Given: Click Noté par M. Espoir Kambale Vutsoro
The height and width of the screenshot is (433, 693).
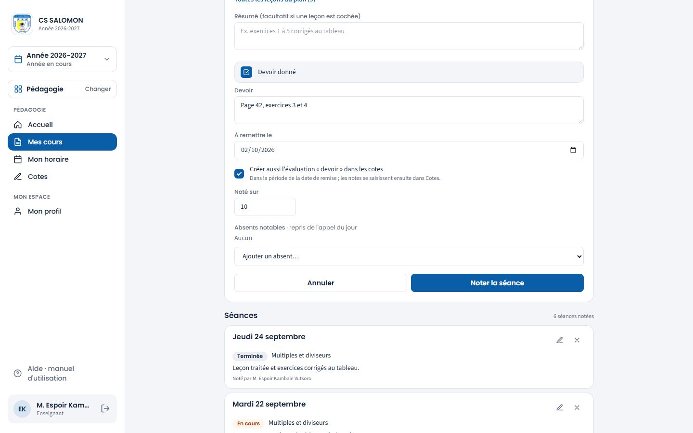Looking at the screenshot, I should click(x=272, y=379).
